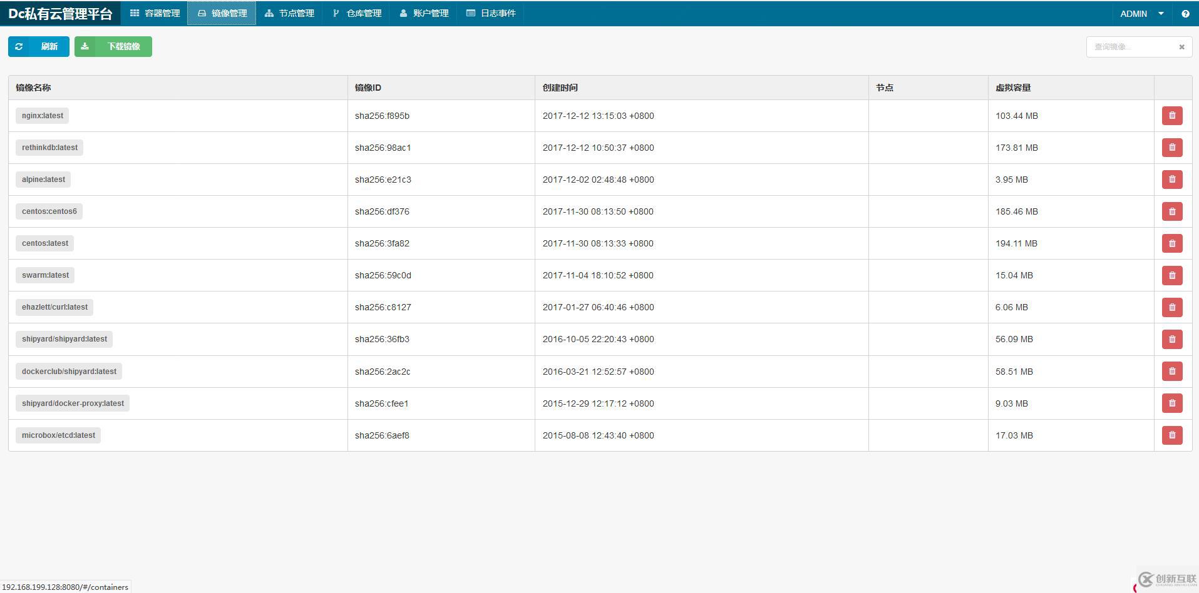The height and width of the screenshot is (593, 1199).
Task: Focus the 查询镜像 search input field
Action: [x=1130, y=47]
